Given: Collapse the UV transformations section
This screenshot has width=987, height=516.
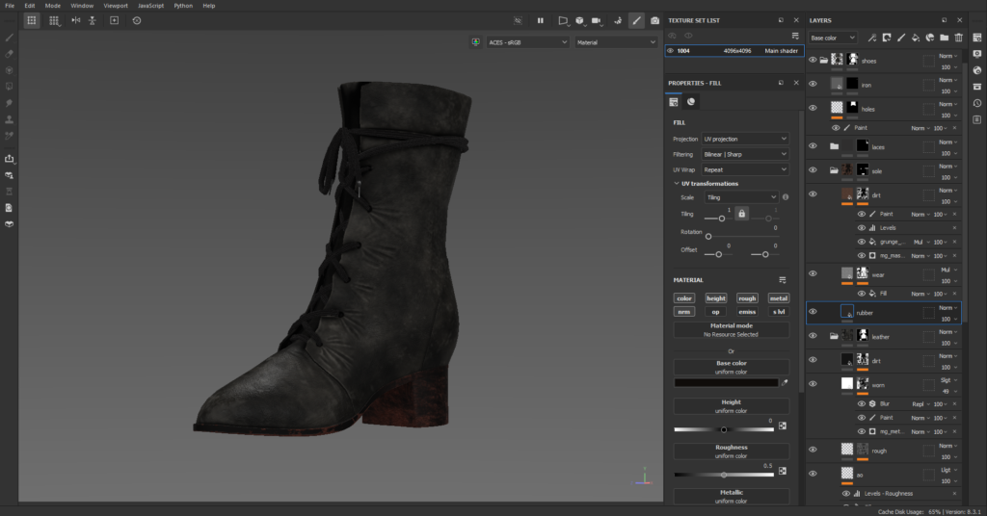Looking at the screenshot, I should tap(676, 183).
